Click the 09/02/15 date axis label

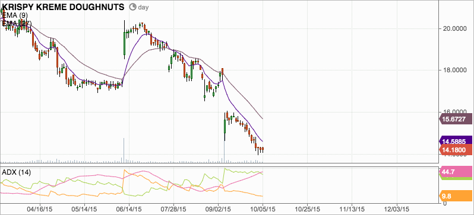pos(218,208)
